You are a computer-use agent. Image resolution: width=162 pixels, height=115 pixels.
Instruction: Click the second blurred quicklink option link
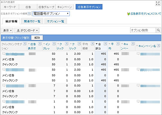tap(15, 70)
